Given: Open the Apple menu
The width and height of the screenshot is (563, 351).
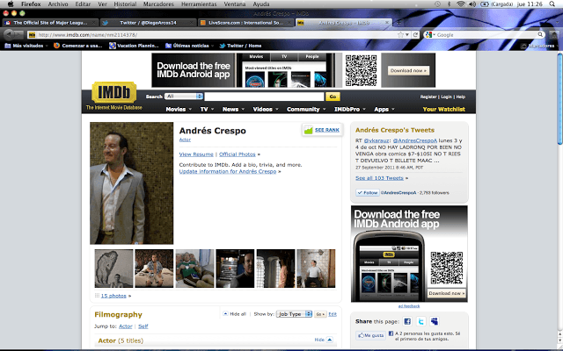Looking at the screenshot, I should click(11, 4).
